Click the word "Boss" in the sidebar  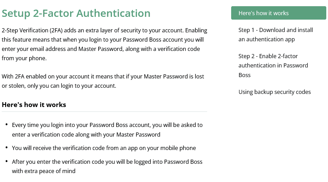pyautogui.click(x=244, y=75)
